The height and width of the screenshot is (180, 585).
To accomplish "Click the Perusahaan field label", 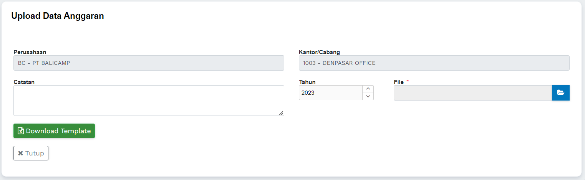I will [30, 52].
